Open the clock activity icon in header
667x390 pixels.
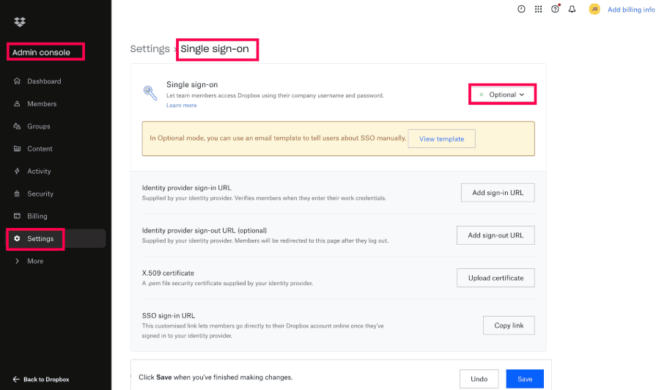(521, 9)
